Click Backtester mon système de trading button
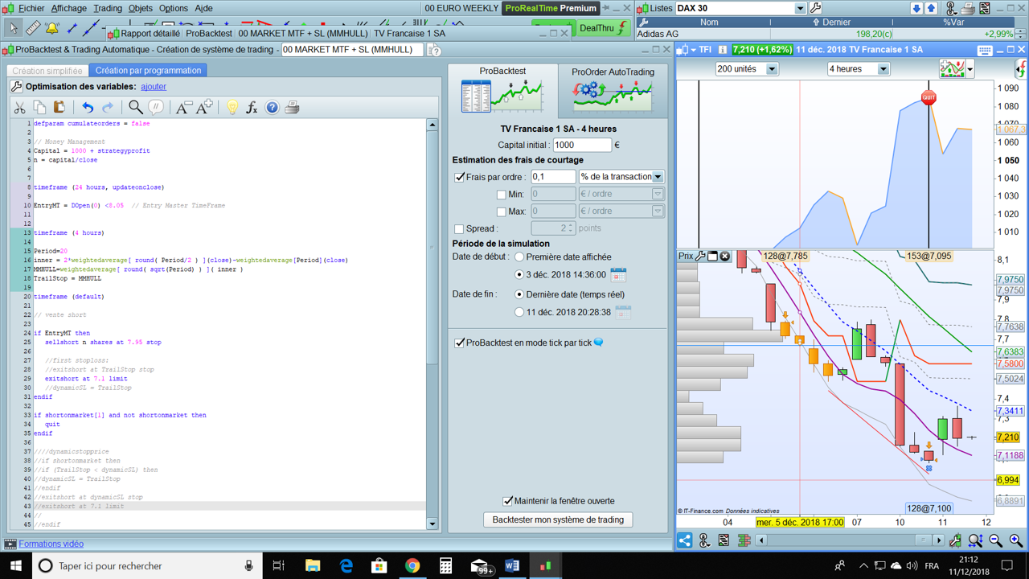This screenshot has height=579, width=1029. (558, 519)
